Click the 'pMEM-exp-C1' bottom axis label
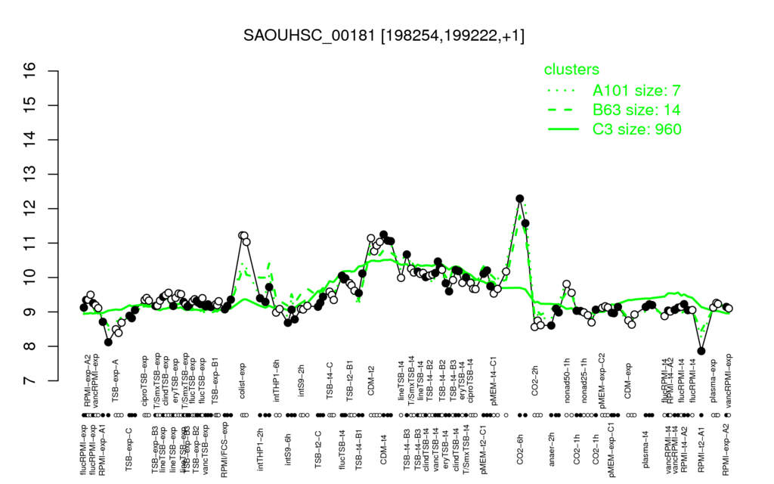774x484 pixels. pos(611,449)
